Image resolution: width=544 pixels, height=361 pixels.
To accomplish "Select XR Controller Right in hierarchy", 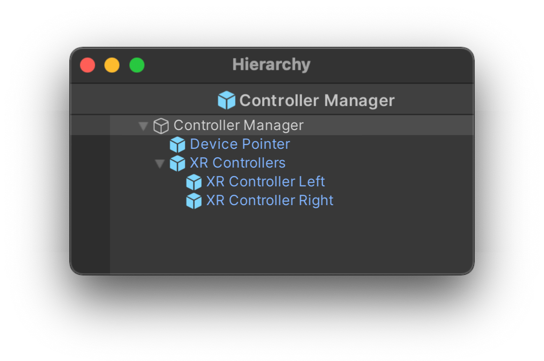I will click(x=270, y=200).
